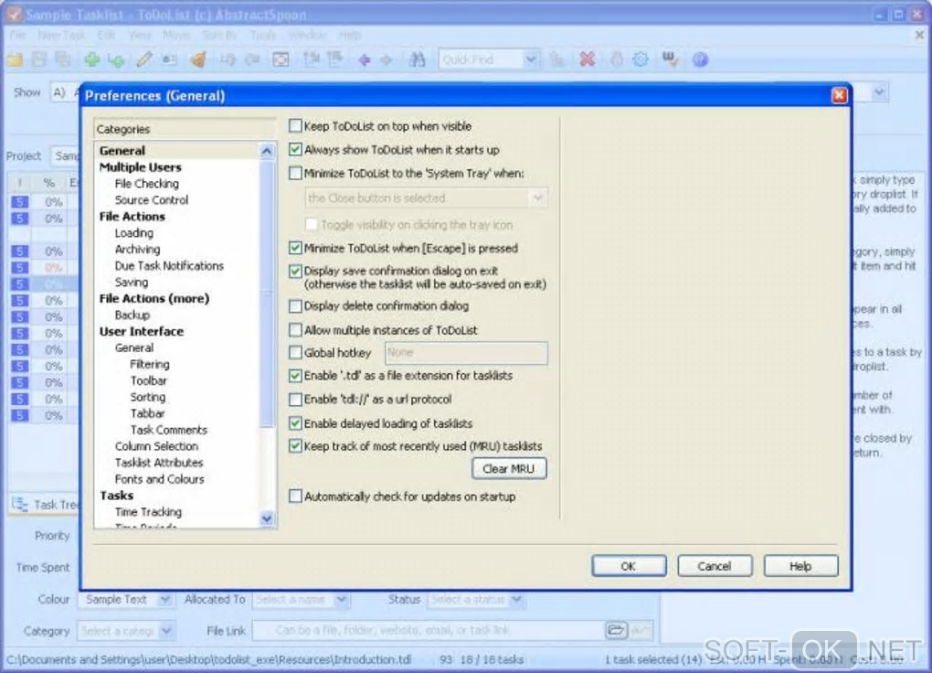Select Multiple Users category
The image size is (932, 673).
point(141,167)
